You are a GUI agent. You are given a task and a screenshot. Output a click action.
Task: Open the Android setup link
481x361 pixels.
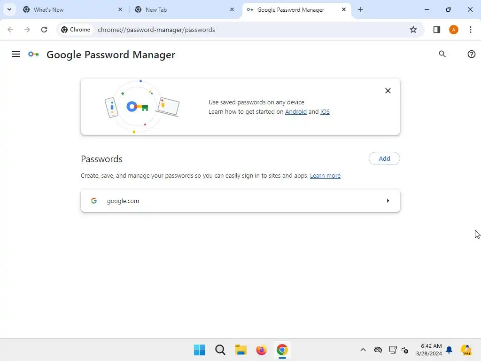[296, 112]
